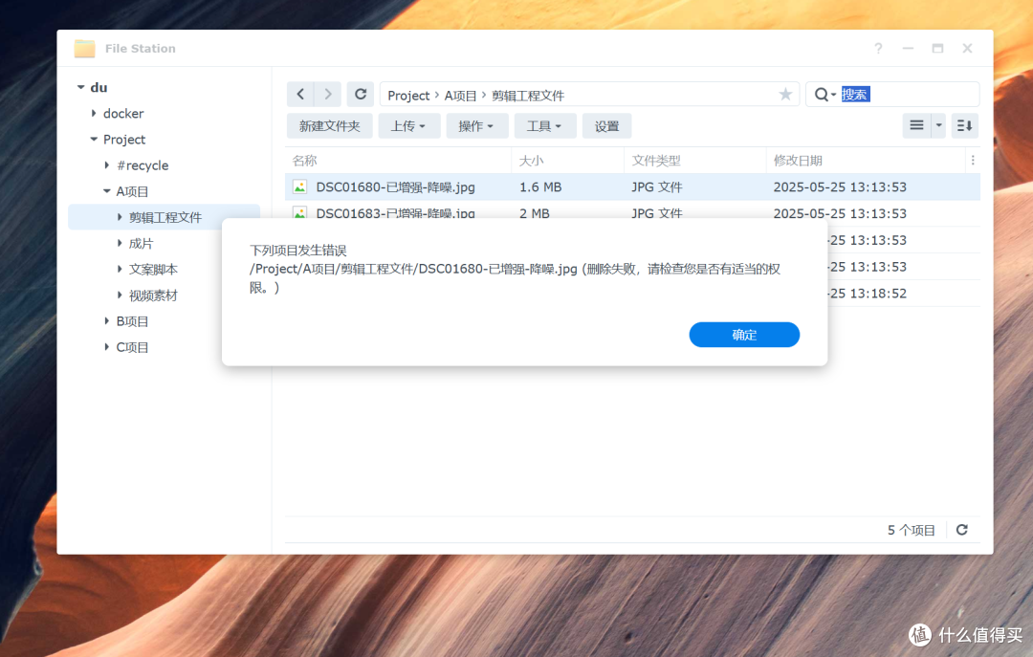This screenshot has height=657, width=1033.
Task: Reload the folder using toolbar refresh icon
Action: [x=361, y=95]
